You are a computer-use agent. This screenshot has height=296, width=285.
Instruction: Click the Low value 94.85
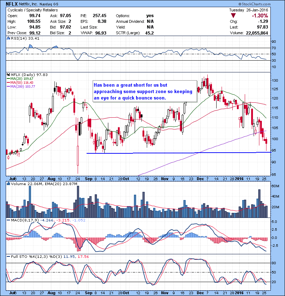point(35,27)
